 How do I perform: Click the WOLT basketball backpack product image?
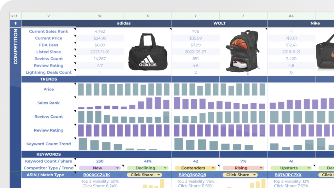click(243, 52)
